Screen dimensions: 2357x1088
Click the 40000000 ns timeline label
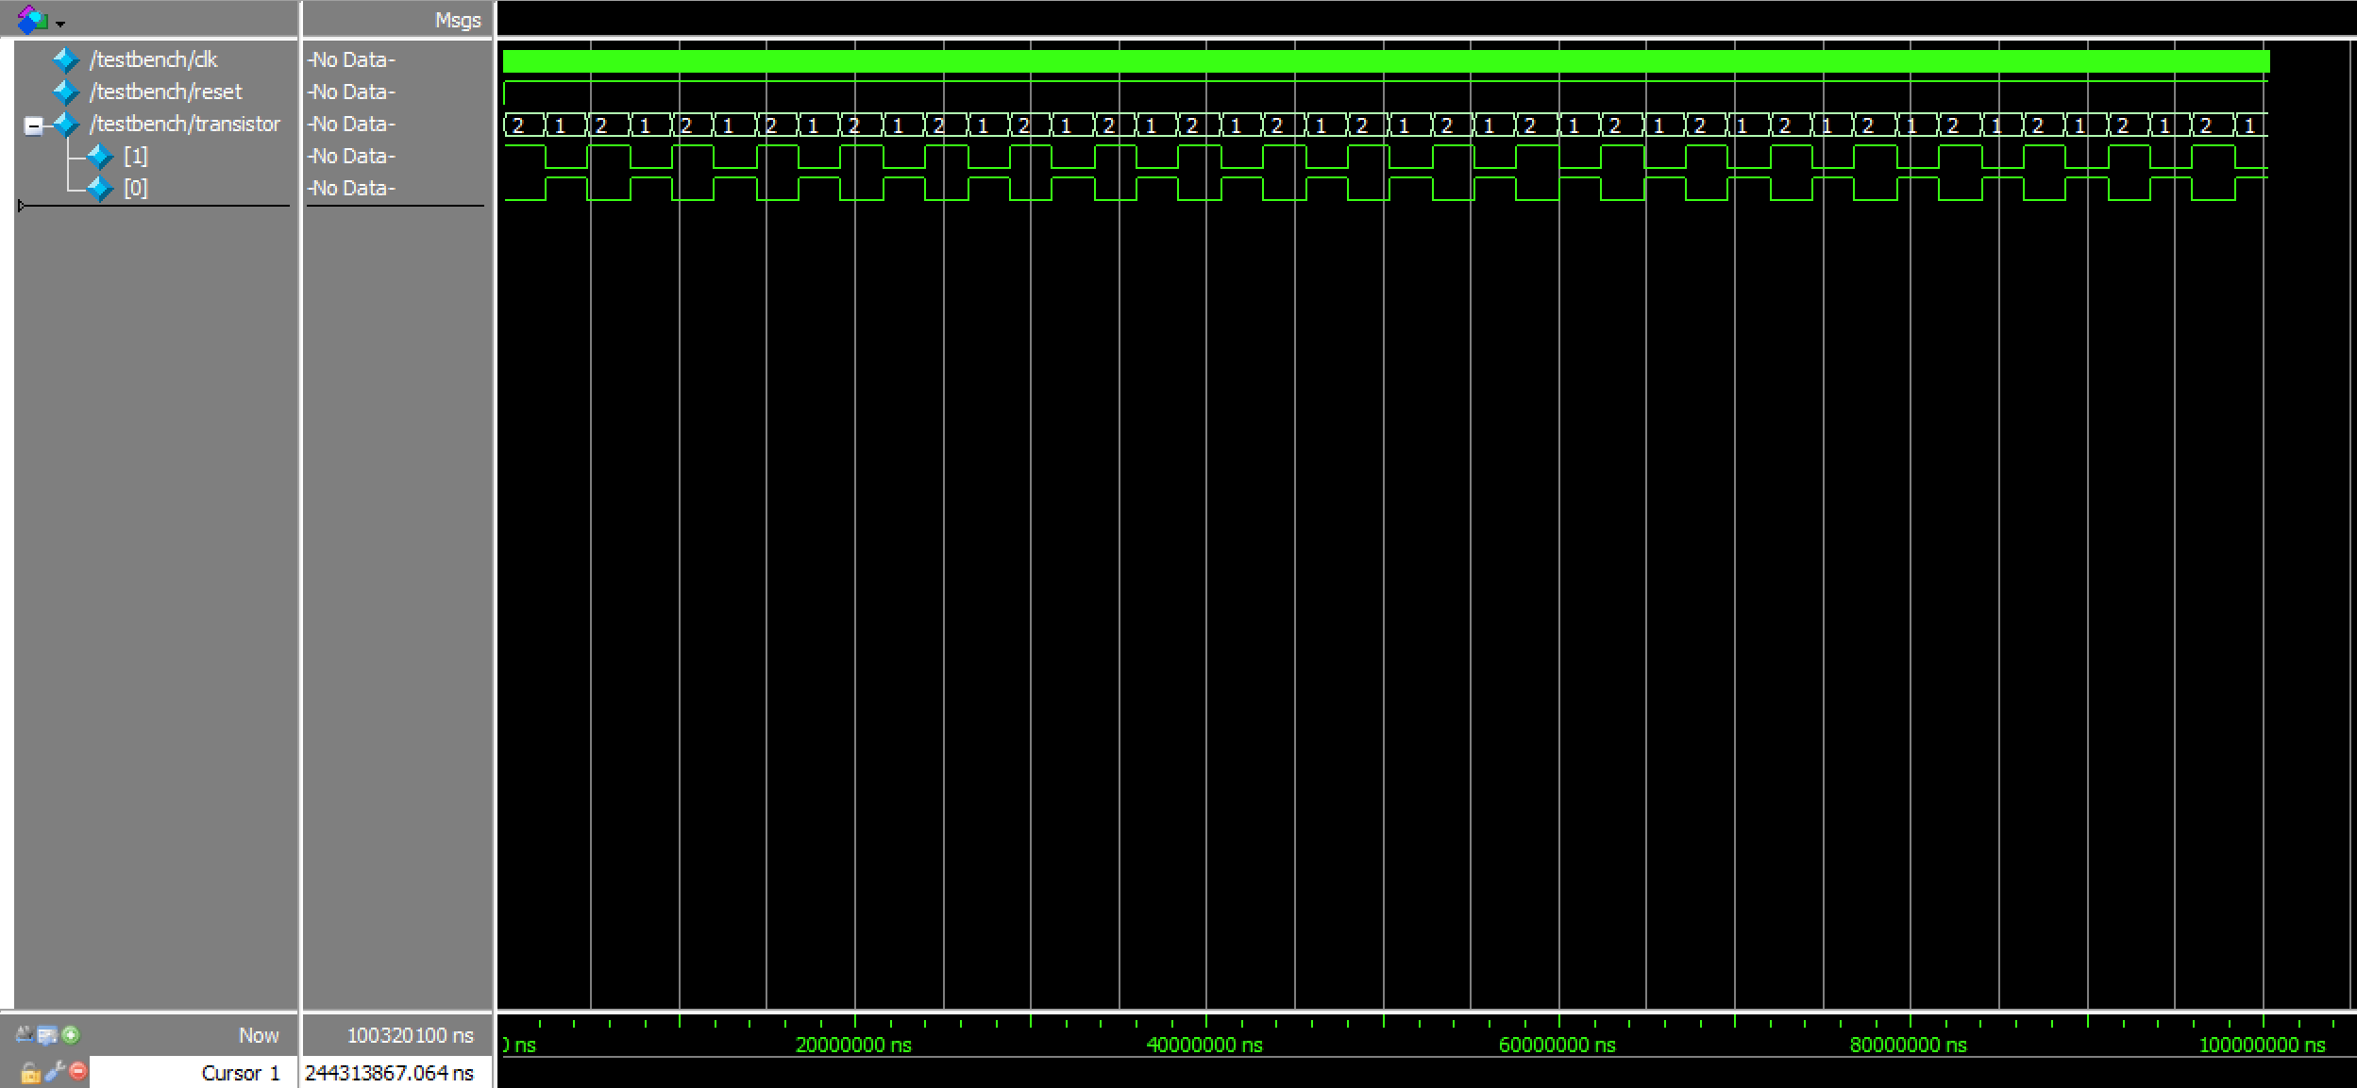pyautogui.click(x=1204, y=1045)
